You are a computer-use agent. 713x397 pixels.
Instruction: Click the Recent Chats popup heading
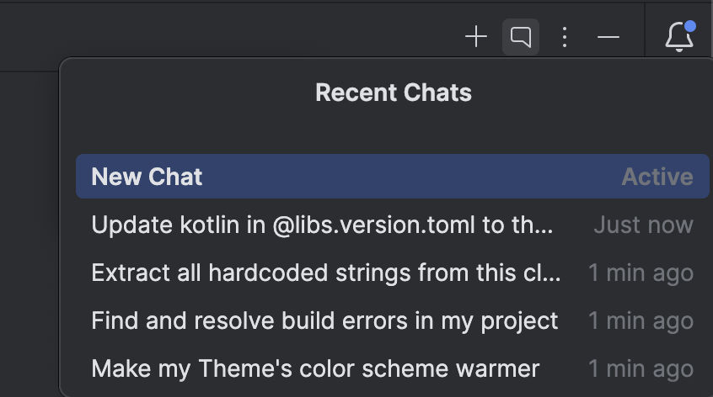click(393, 92)
